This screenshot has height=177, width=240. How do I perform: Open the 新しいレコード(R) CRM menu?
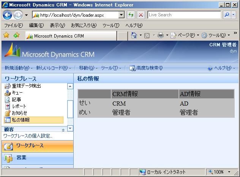click(54, 68)
